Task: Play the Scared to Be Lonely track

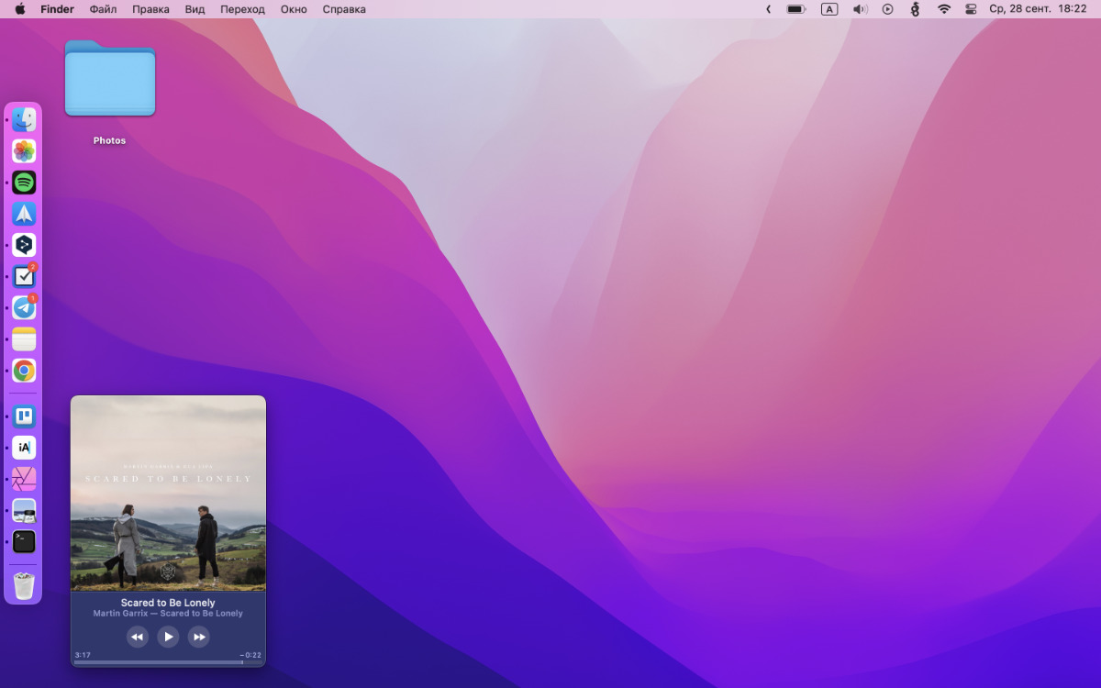Action: coord(168,637)
